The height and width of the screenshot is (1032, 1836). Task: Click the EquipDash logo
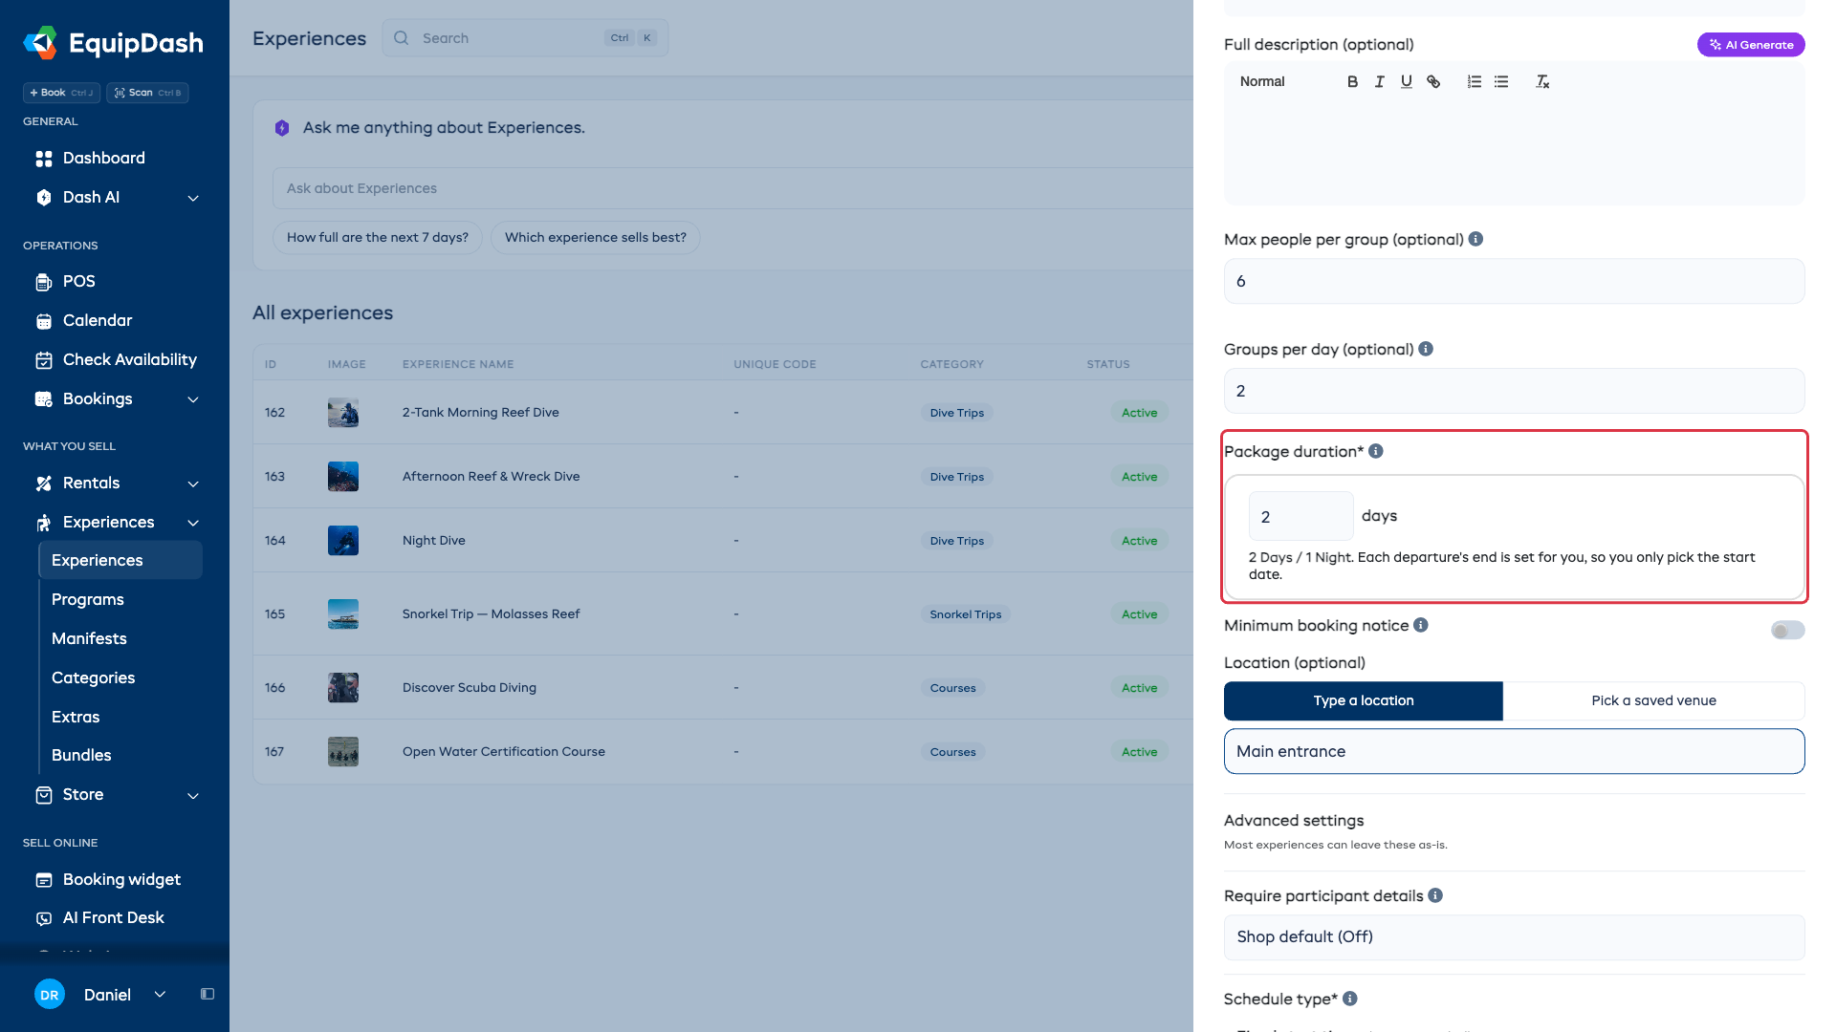(113, 43)
